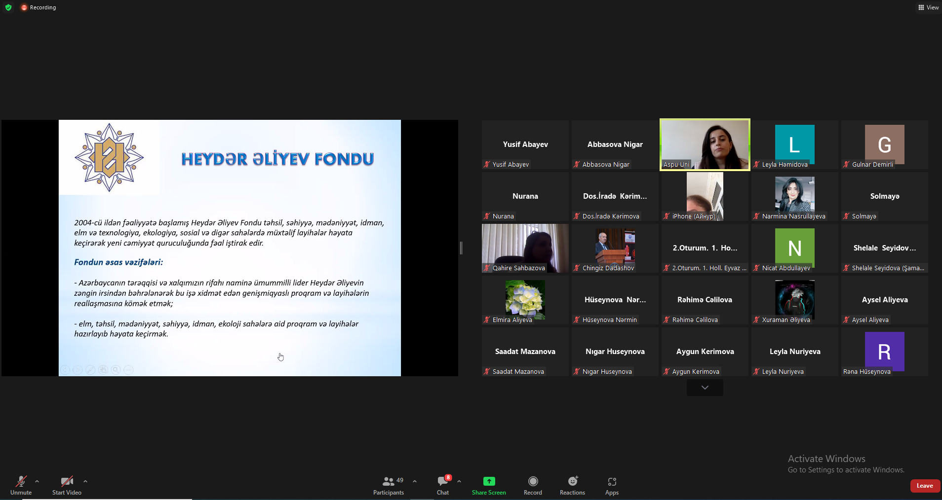942x500 pixels.
Task: Click muted mic icon beside Saadat Mazanova label
Action: (x=487, y=371)
